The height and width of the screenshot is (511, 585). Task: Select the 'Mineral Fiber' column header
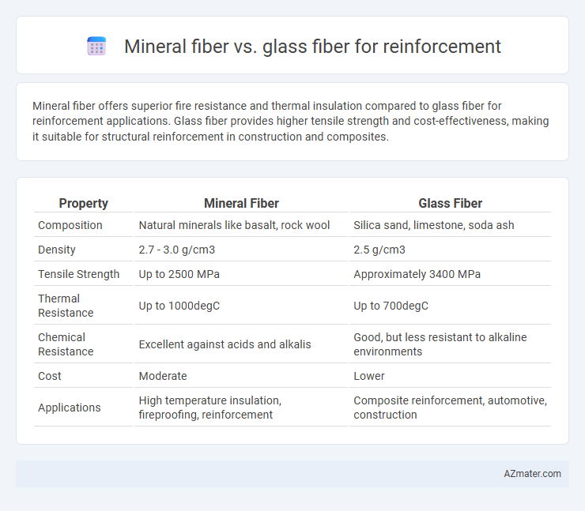coord(241,203)
